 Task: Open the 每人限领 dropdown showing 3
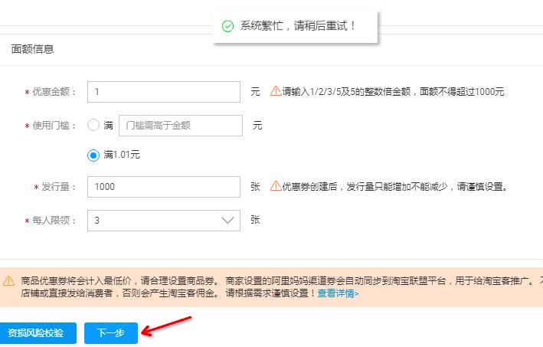pyautogui.click(x=164, y=221)
